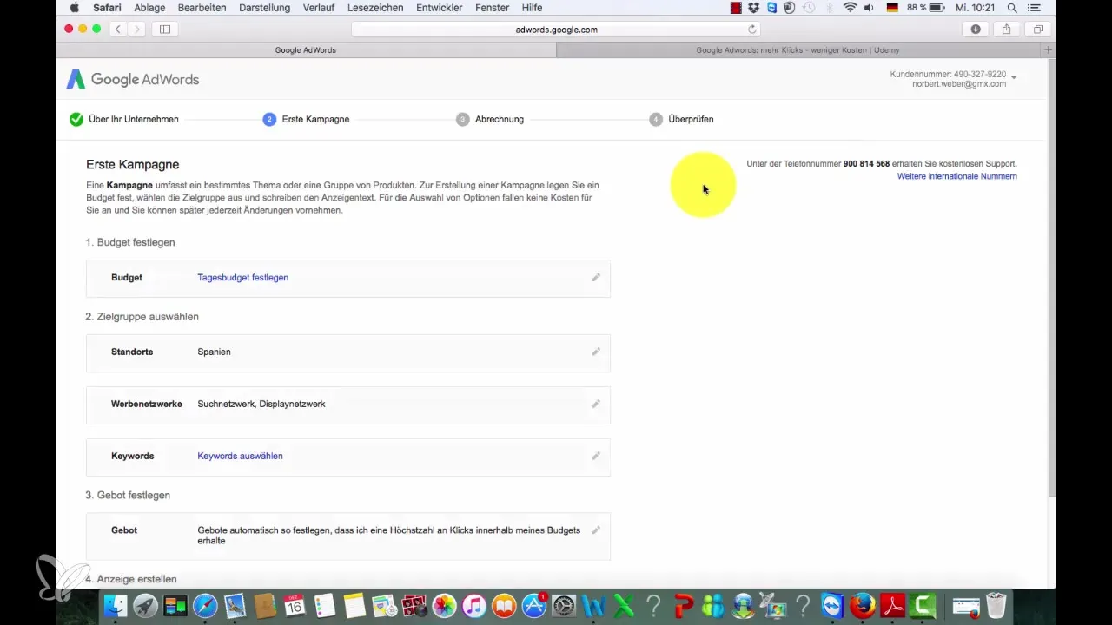Image resolution: width=1112 pixels, height=625 pixels.
Task: Show all tabs overview
Action: (x=1038, y=30)
